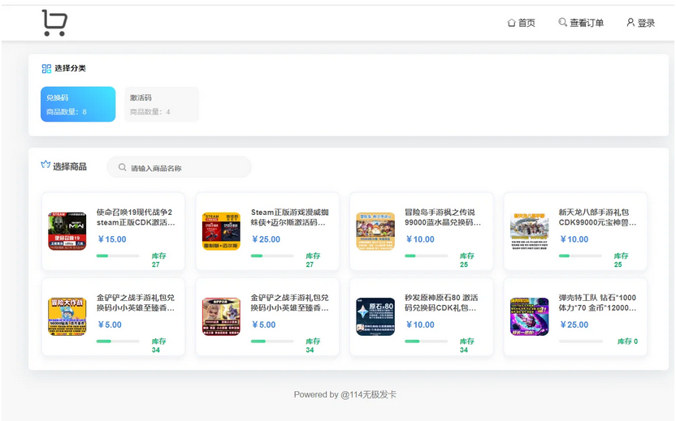This screenshot has width=676, height=421.
Task: Open product Steam正版游戏漫威蜘蛛侠 title
Action: 290,217
